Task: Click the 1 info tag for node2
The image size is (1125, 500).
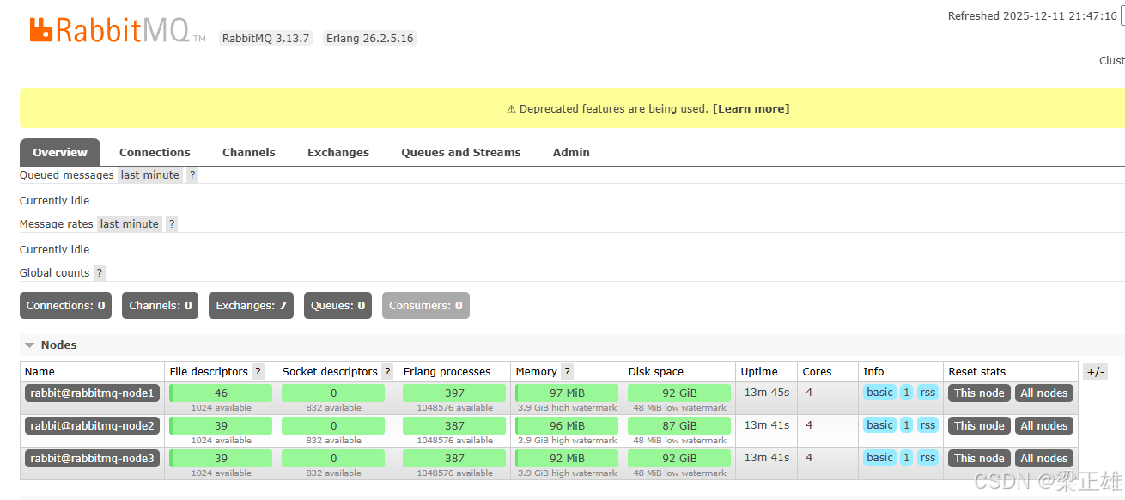Action: coord(906,424)
